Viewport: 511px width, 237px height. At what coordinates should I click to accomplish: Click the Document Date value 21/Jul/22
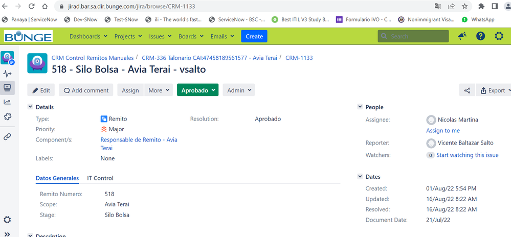(438, 220)
